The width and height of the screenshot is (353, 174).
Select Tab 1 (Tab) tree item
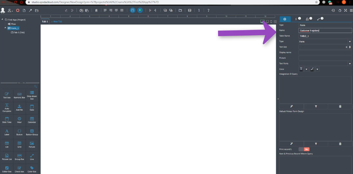click(18, 32)
